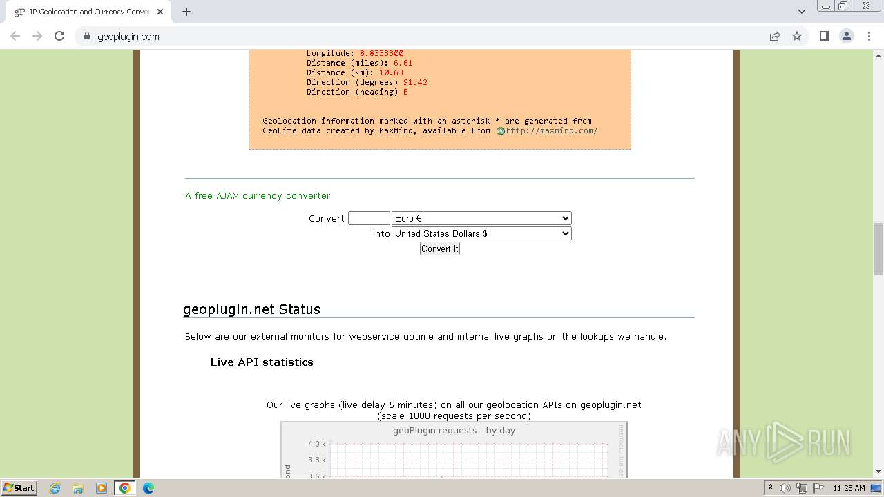Click the scrollbar down arrow

click(x=878, y=471)
